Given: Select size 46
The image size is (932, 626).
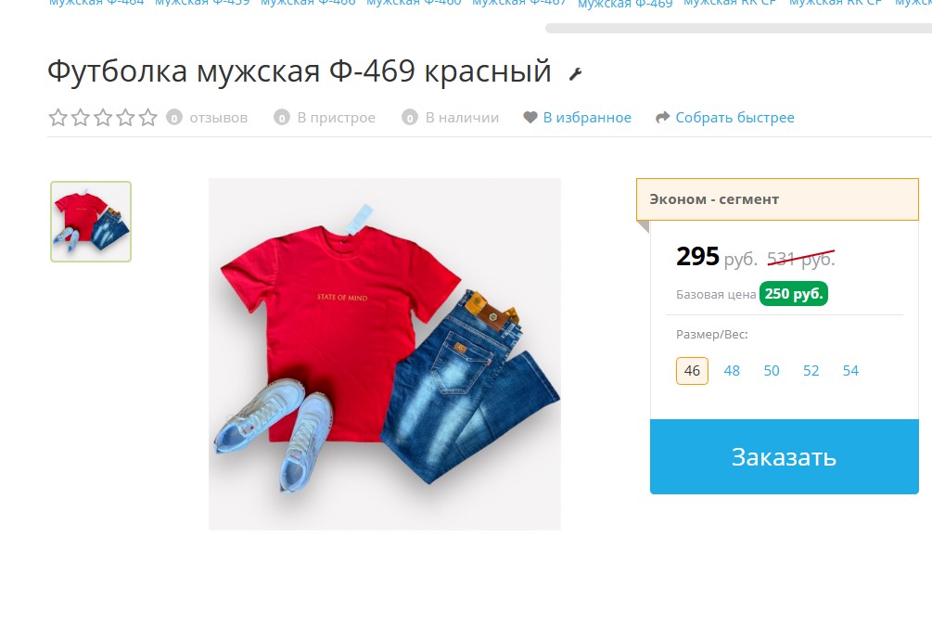Looking at the screenshot, I should [x=692, y=371].
